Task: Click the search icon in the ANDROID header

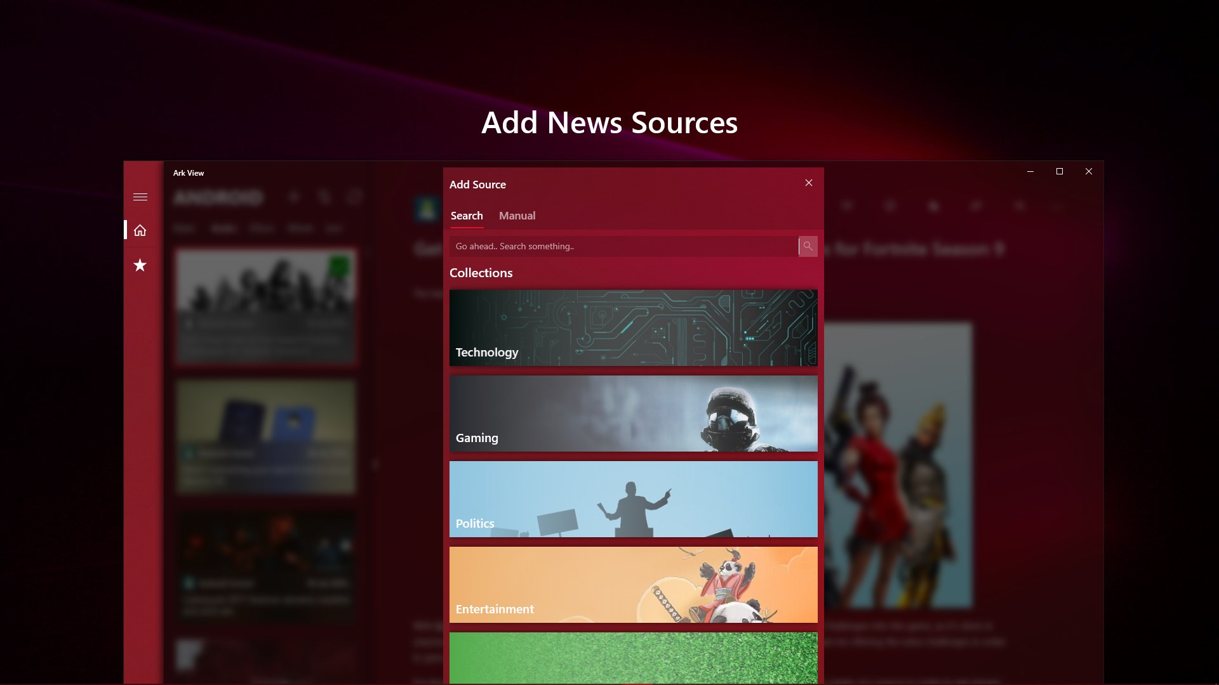Action: 325,197
